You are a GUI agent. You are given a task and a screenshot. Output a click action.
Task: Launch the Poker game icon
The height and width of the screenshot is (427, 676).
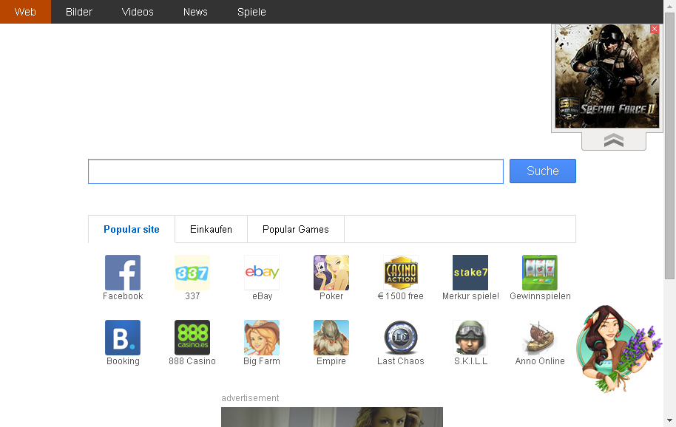pos(331,273)
